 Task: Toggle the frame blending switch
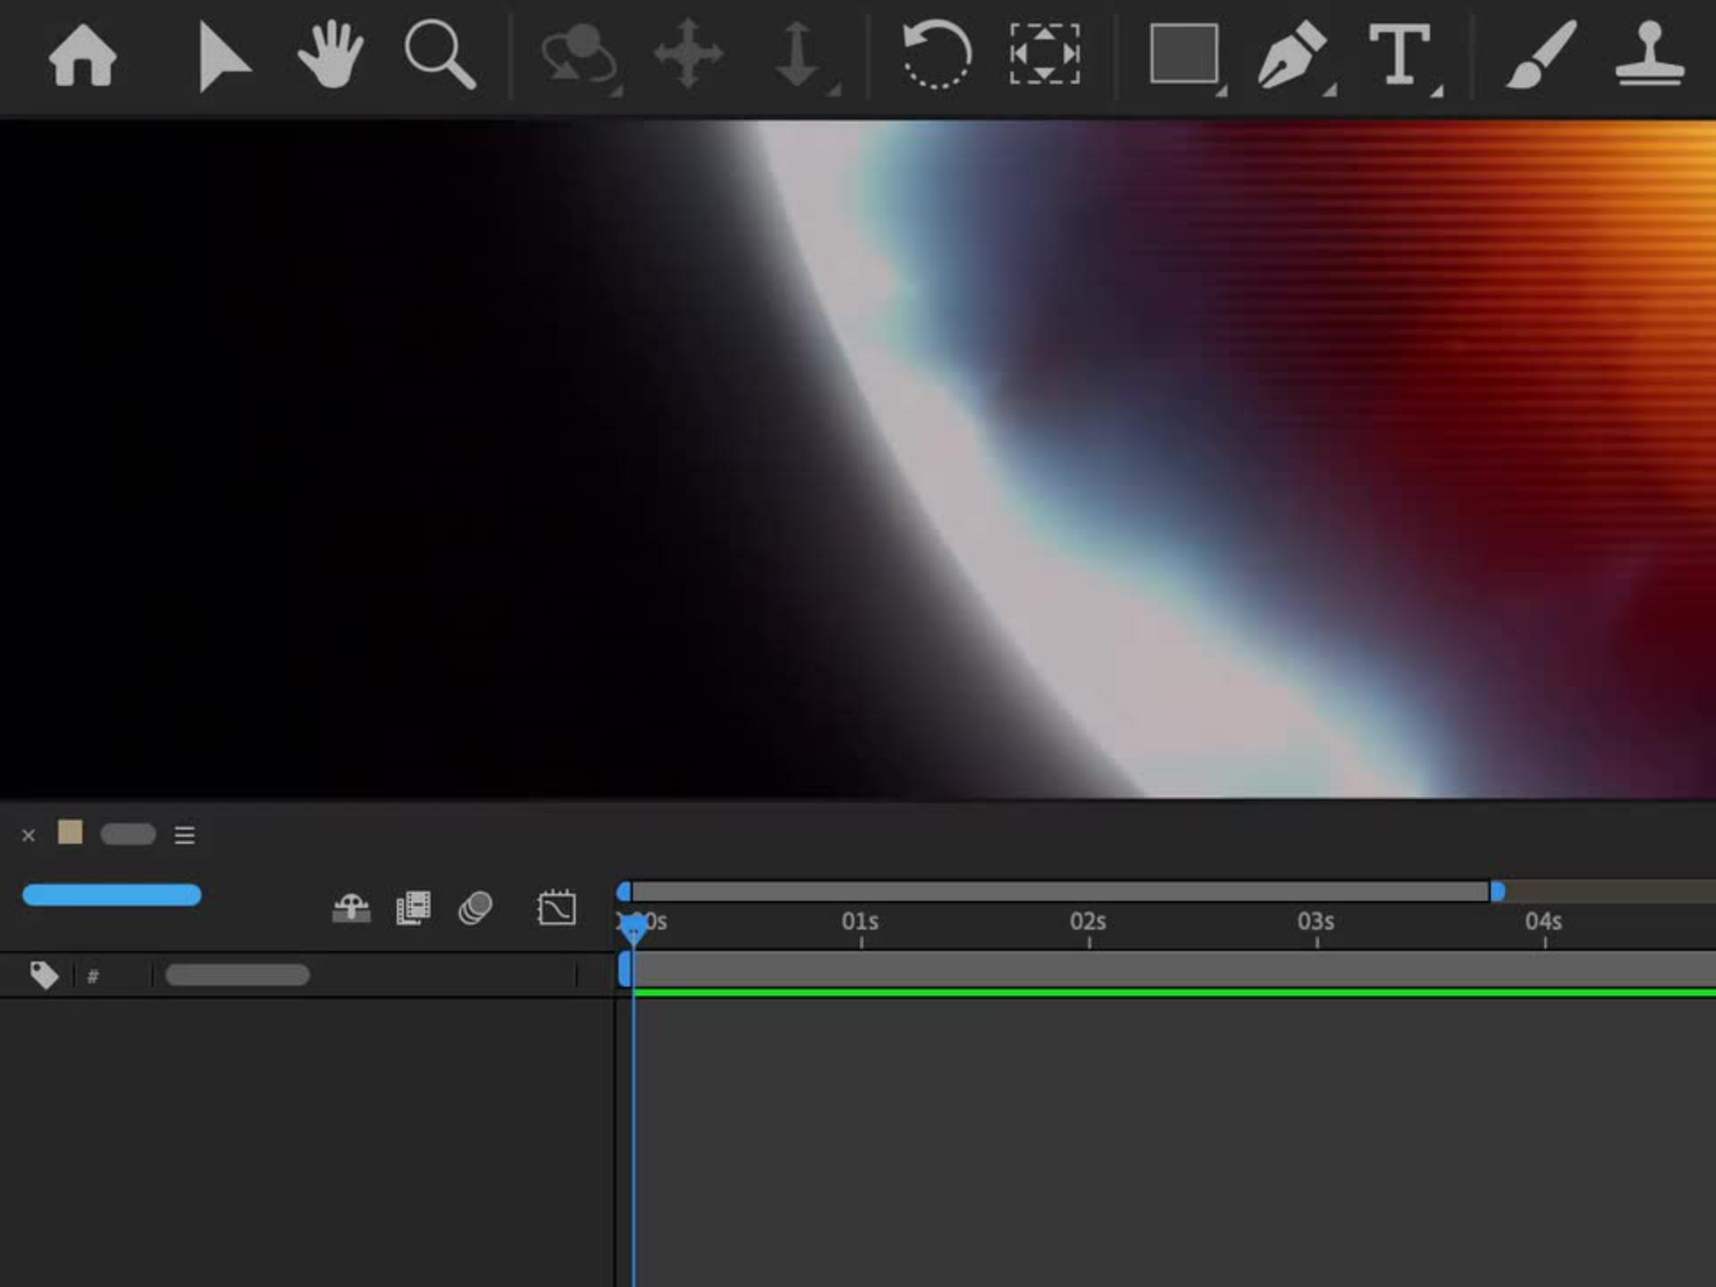pos(413,908)
